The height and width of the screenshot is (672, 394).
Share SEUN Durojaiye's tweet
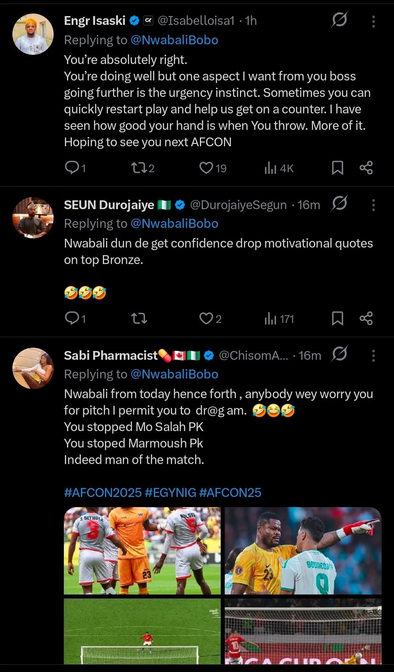point(366,318)
